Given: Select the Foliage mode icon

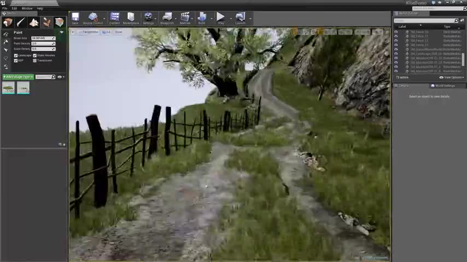Looking at the screenshot, I should (46, 22).
